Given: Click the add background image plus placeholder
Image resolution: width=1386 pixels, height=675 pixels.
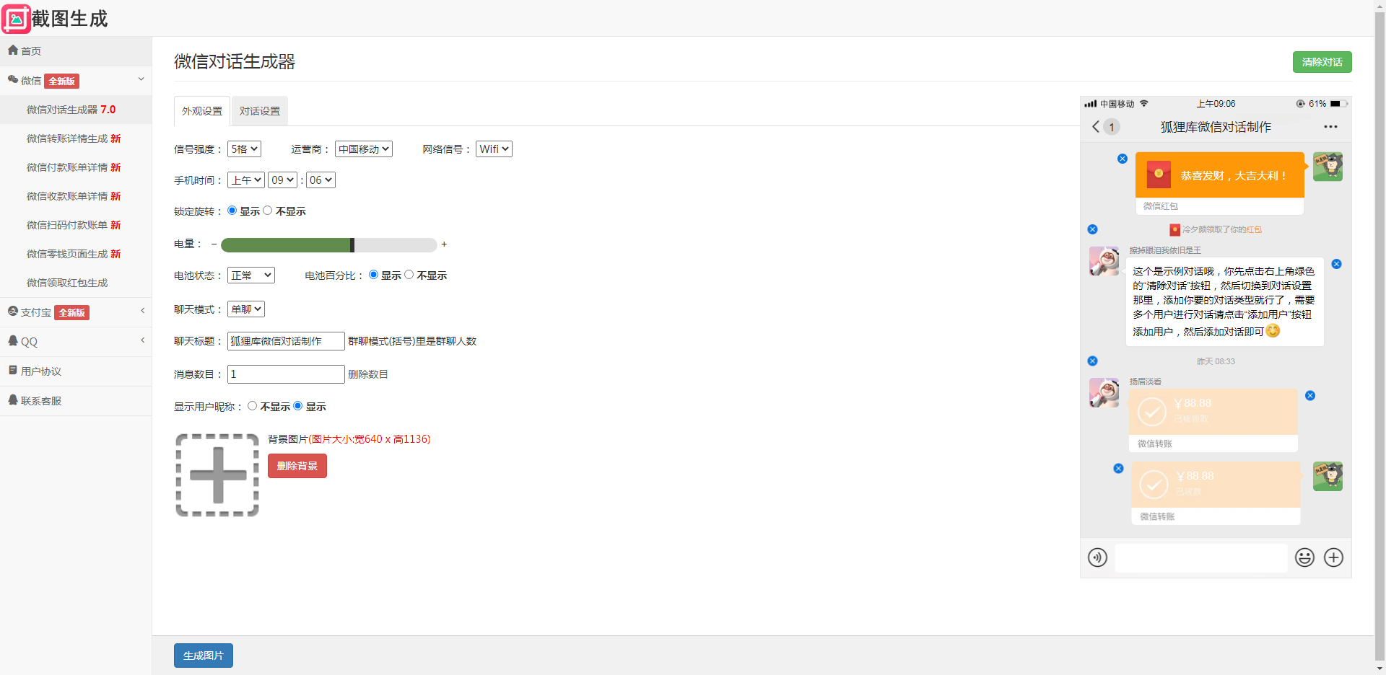Looking at the screenshot, I should pyautogui.click(x=217, y=475).
